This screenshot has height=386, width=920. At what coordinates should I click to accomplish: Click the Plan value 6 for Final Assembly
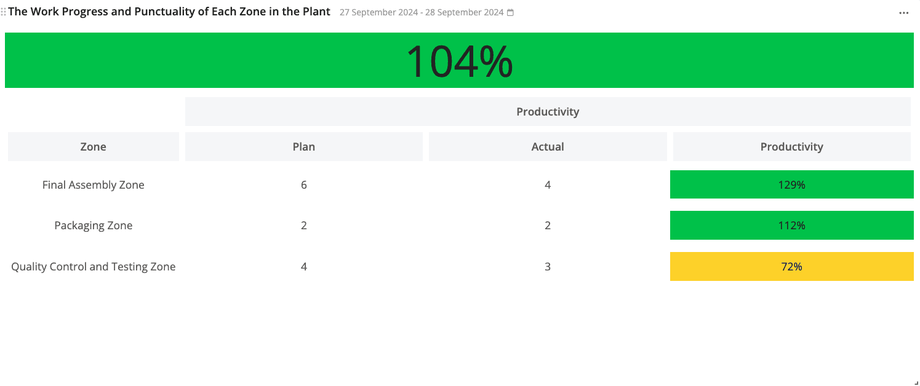pyautogui.click(x=304, y=185)
